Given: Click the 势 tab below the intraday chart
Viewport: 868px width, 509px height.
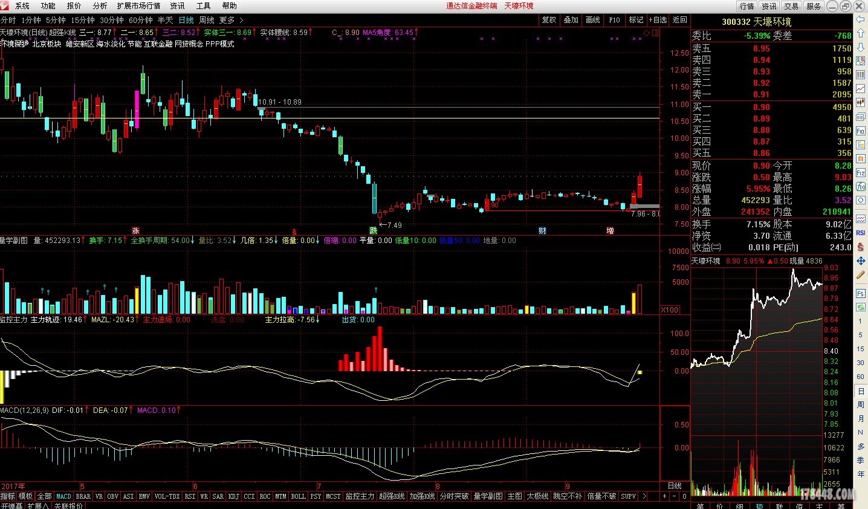Looking at the screenshot, I should click(759, 505).
